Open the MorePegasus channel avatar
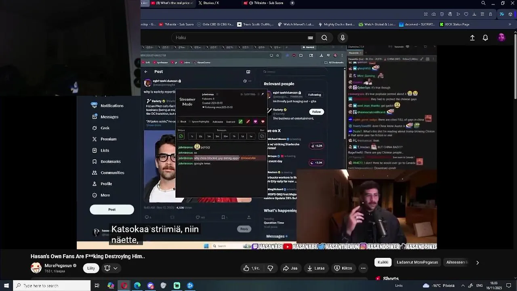Image resolution: width=517 pixels, height=291 pixels. pos(36,268)
